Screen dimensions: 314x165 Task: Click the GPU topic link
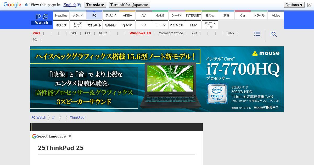point(74,33)
